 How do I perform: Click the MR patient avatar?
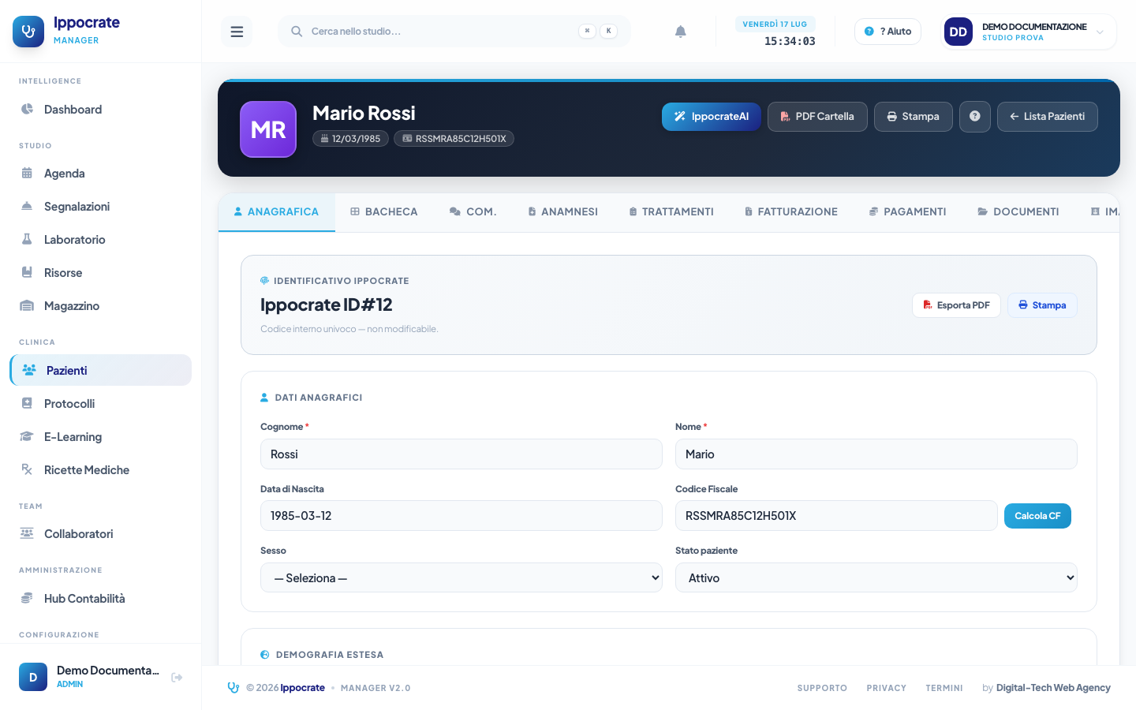[268, 129]
